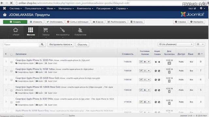The height and width of the screenshot is (117, 209).
Task: Toggle featured star for iPhone 6S 128GB
Action: click(145, 90)
